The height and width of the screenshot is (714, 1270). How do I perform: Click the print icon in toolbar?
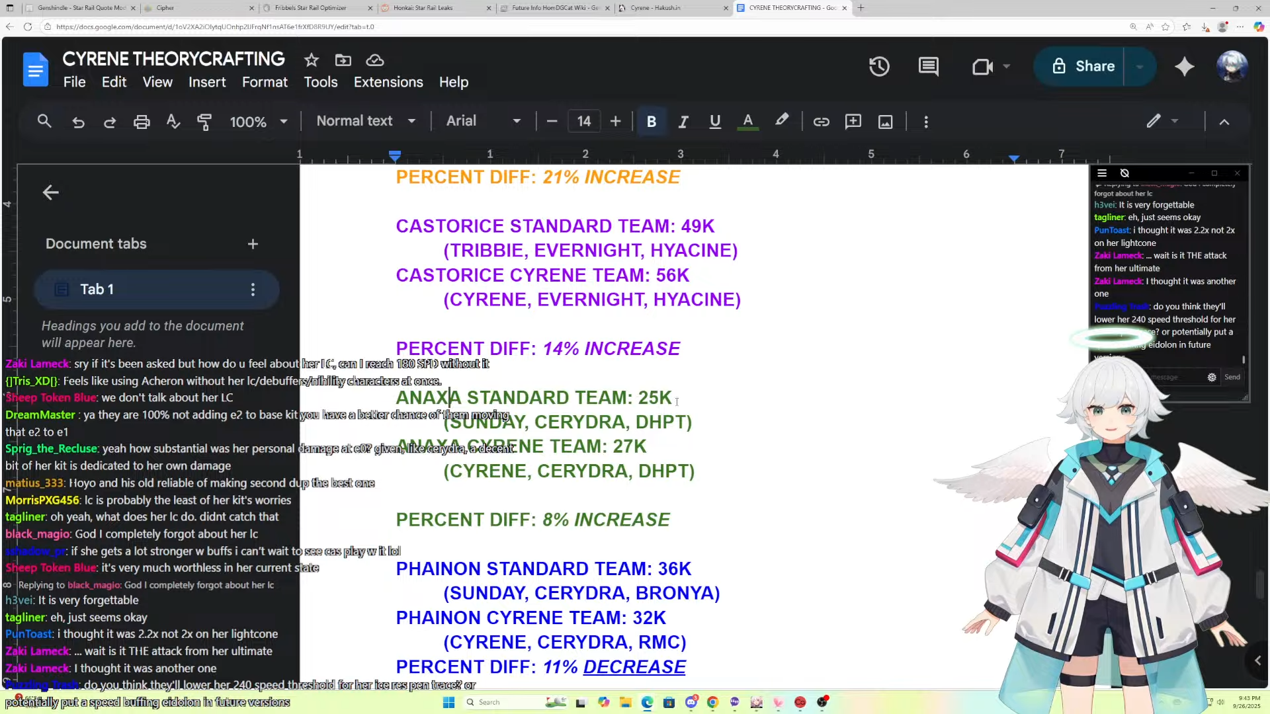(142, 122)
